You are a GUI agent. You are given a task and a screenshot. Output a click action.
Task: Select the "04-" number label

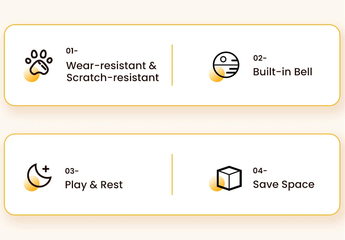click(x=260, y=171)
